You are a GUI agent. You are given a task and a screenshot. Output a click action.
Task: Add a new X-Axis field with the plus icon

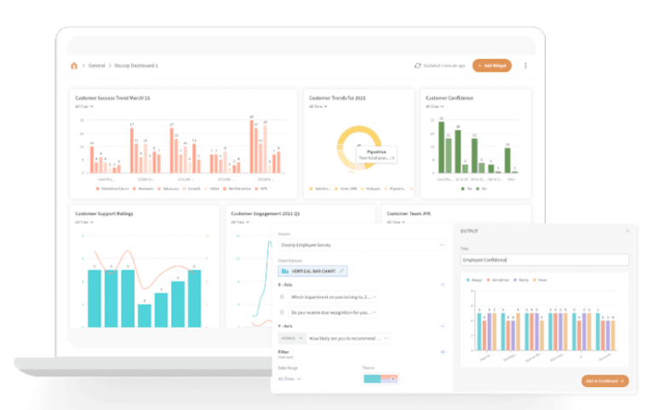pyautogui.click(x=443, y=284)
